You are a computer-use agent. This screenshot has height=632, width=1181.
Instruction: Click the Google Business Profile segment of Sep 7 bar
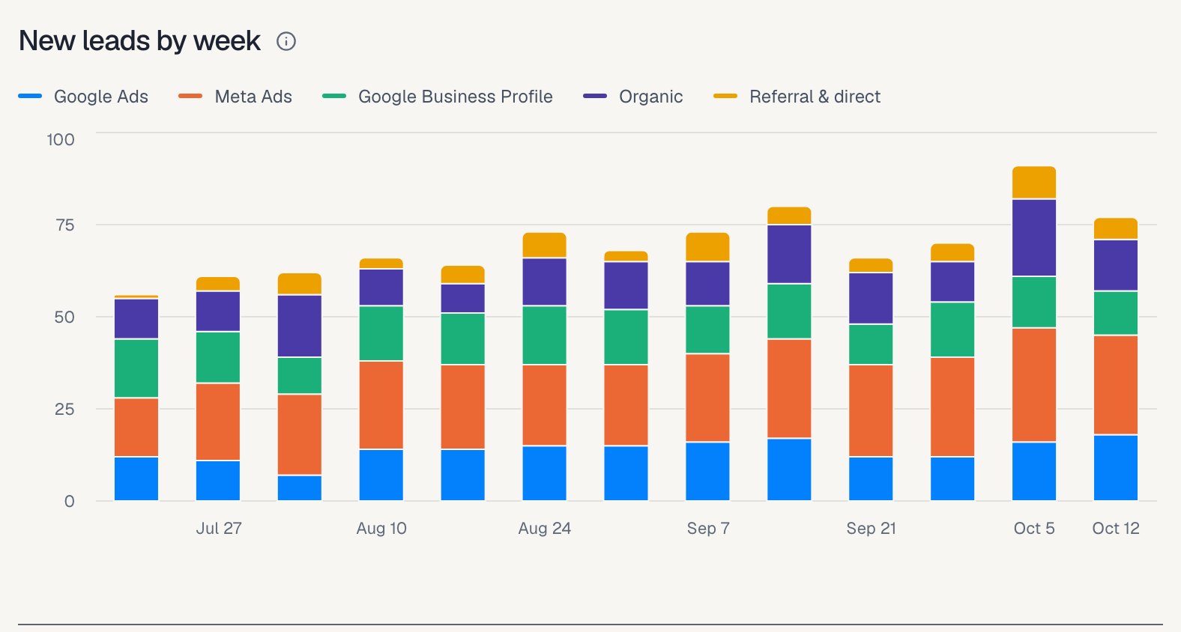click(707, 329)
